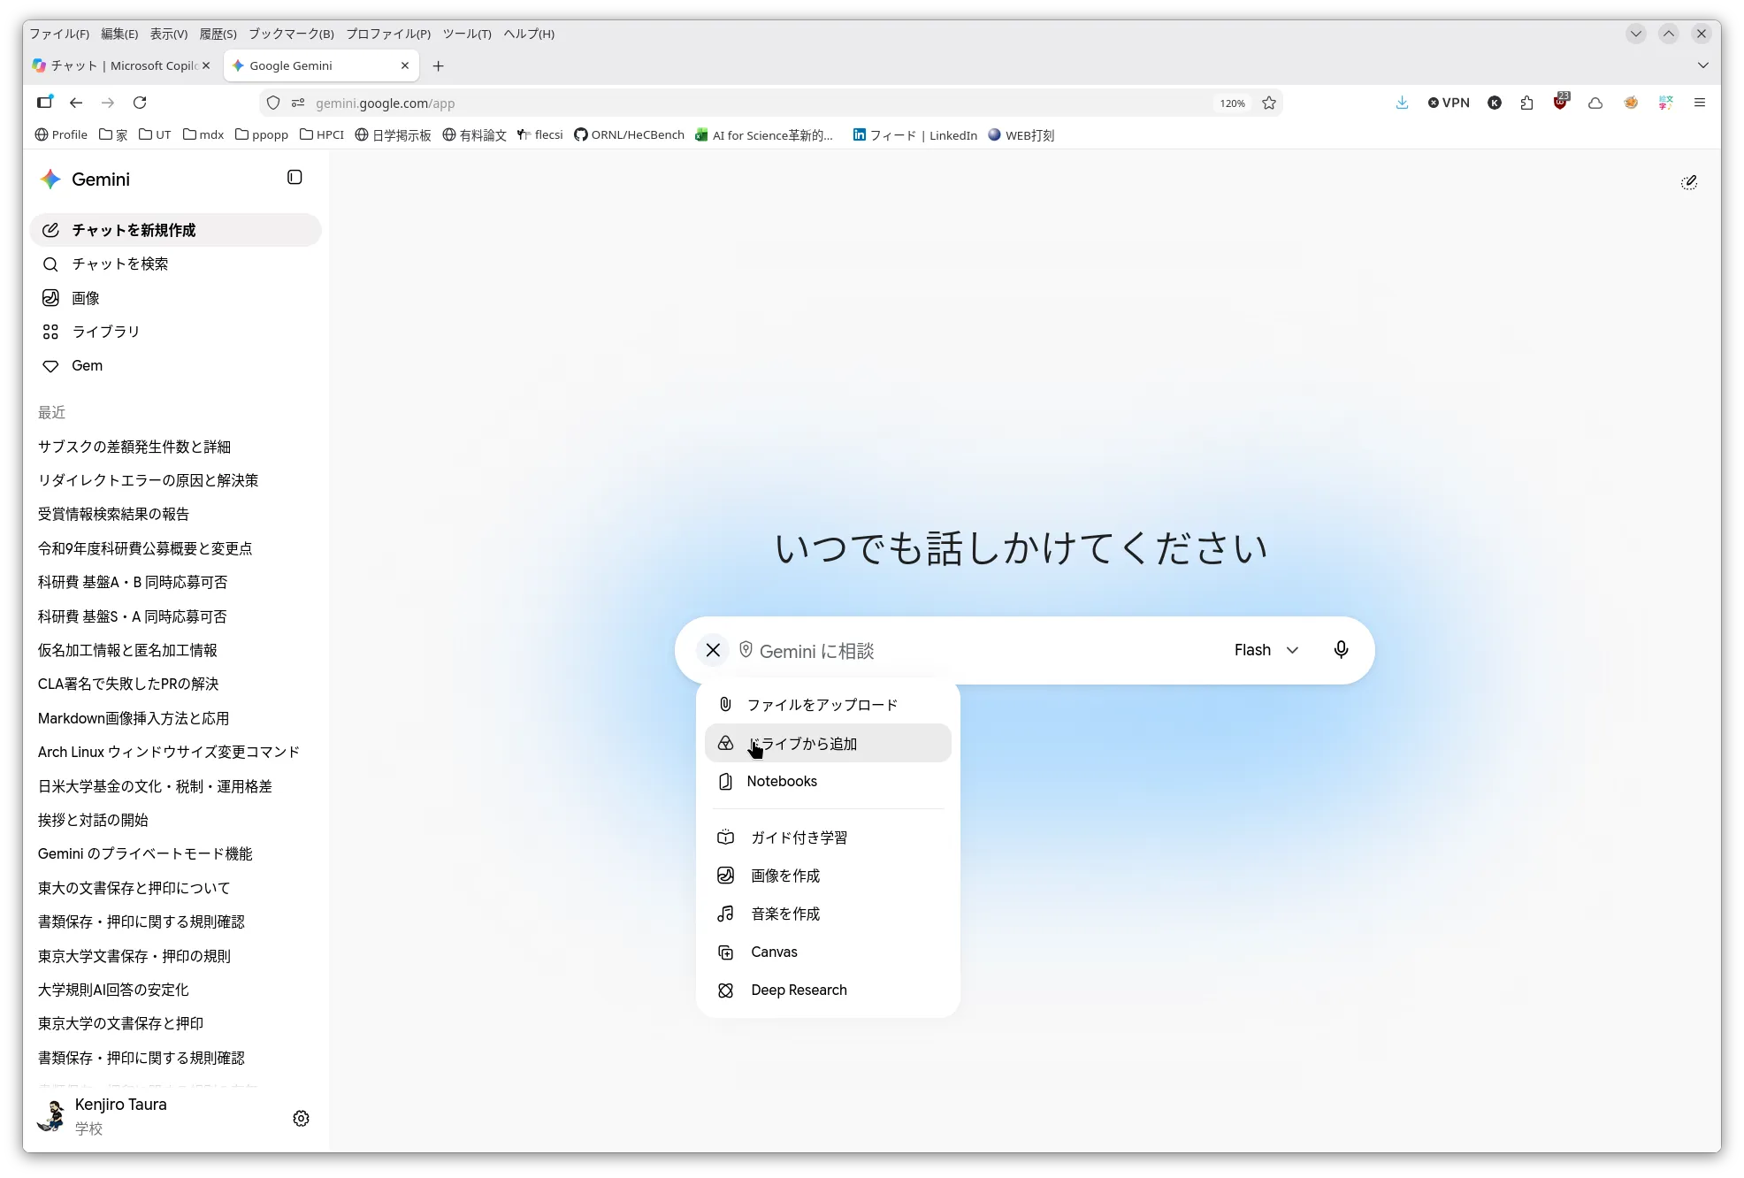The width and height of the screenshot is (1744, 1178).
Task: Expand the Flash model dropdown
Action: click(x=1266, y=650)
